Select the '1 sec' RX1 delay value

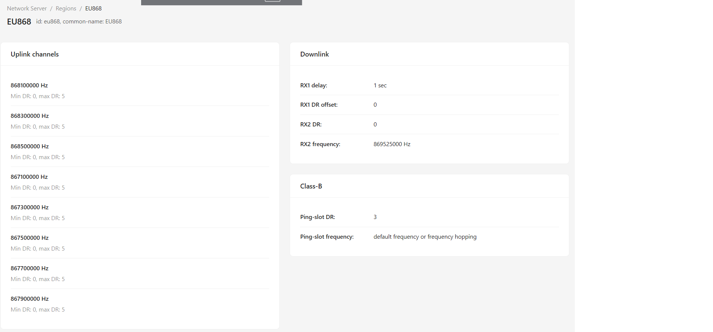tap(380, 85)
